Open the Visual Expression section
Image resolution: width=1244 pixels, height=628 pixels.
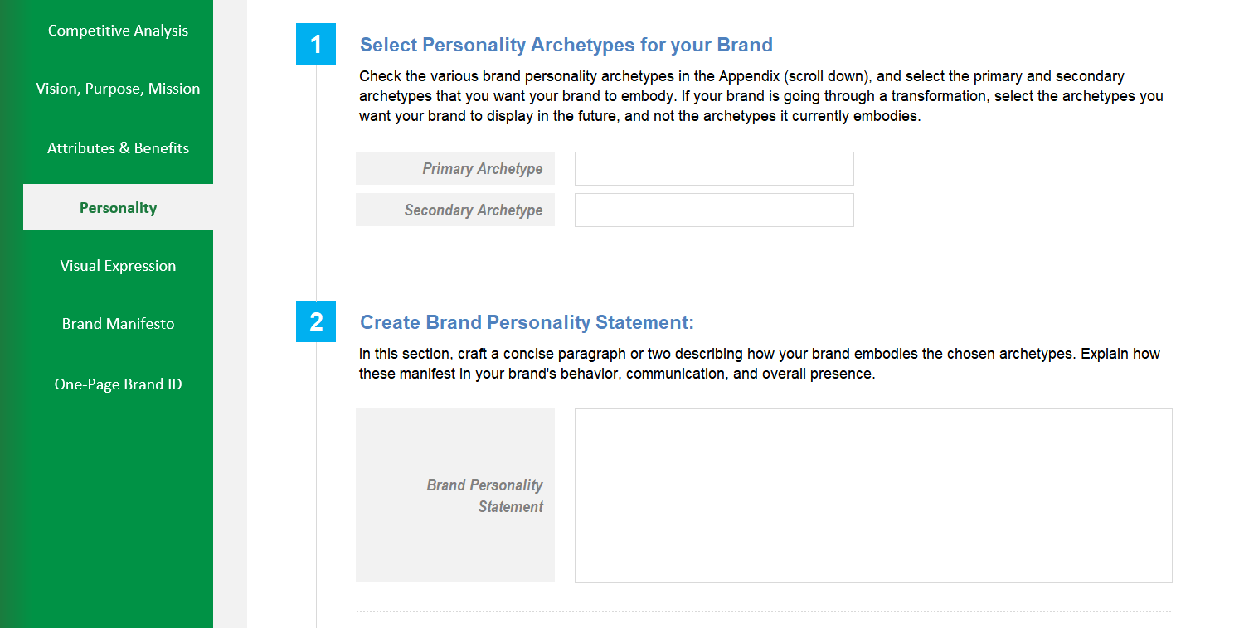(x=118, y=265)
